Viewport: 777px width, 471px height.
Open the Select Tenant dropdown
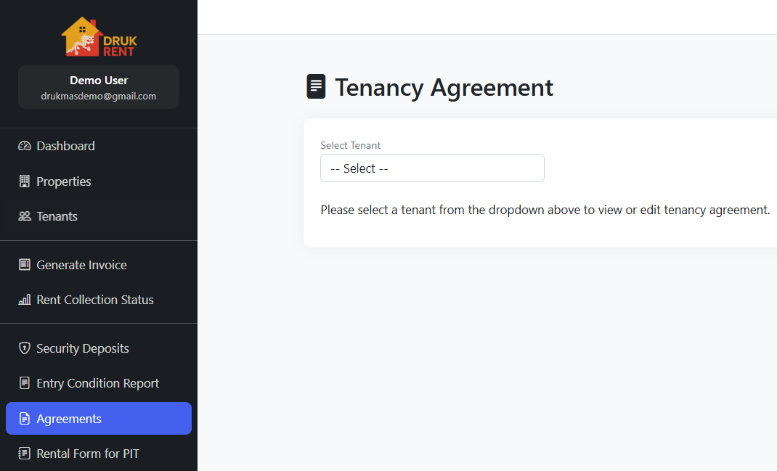click(x=432, y=168)
